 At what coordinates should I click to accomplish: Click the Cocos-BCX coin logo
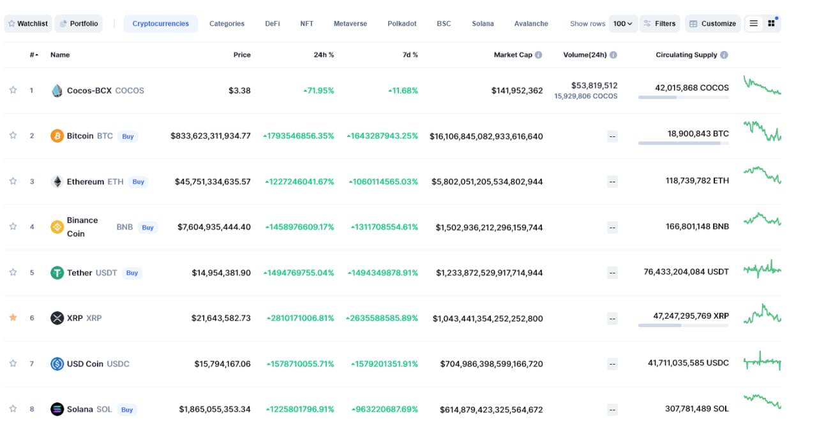[57, 91]
